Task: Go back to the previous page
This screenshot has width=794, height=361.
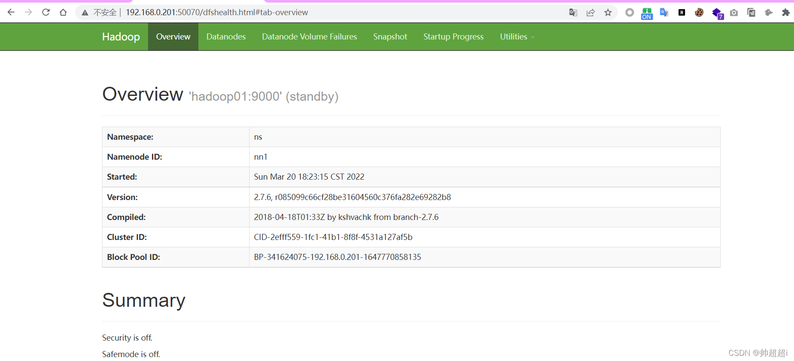Action: 11,12
